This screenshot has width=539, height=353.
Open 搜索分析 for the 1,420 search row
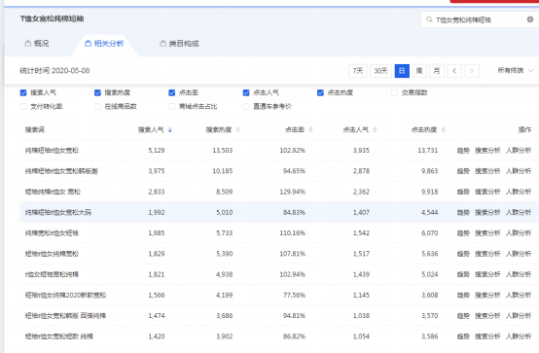(487, 336)
